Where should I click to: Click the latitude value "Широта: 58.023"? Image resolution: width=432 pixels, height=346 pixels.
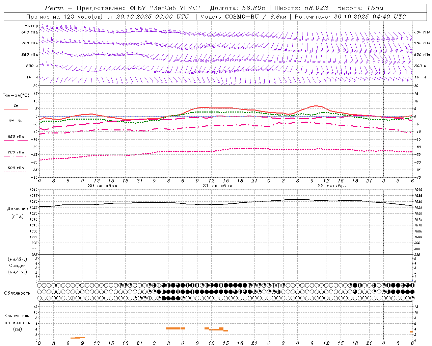click(301, 8)
